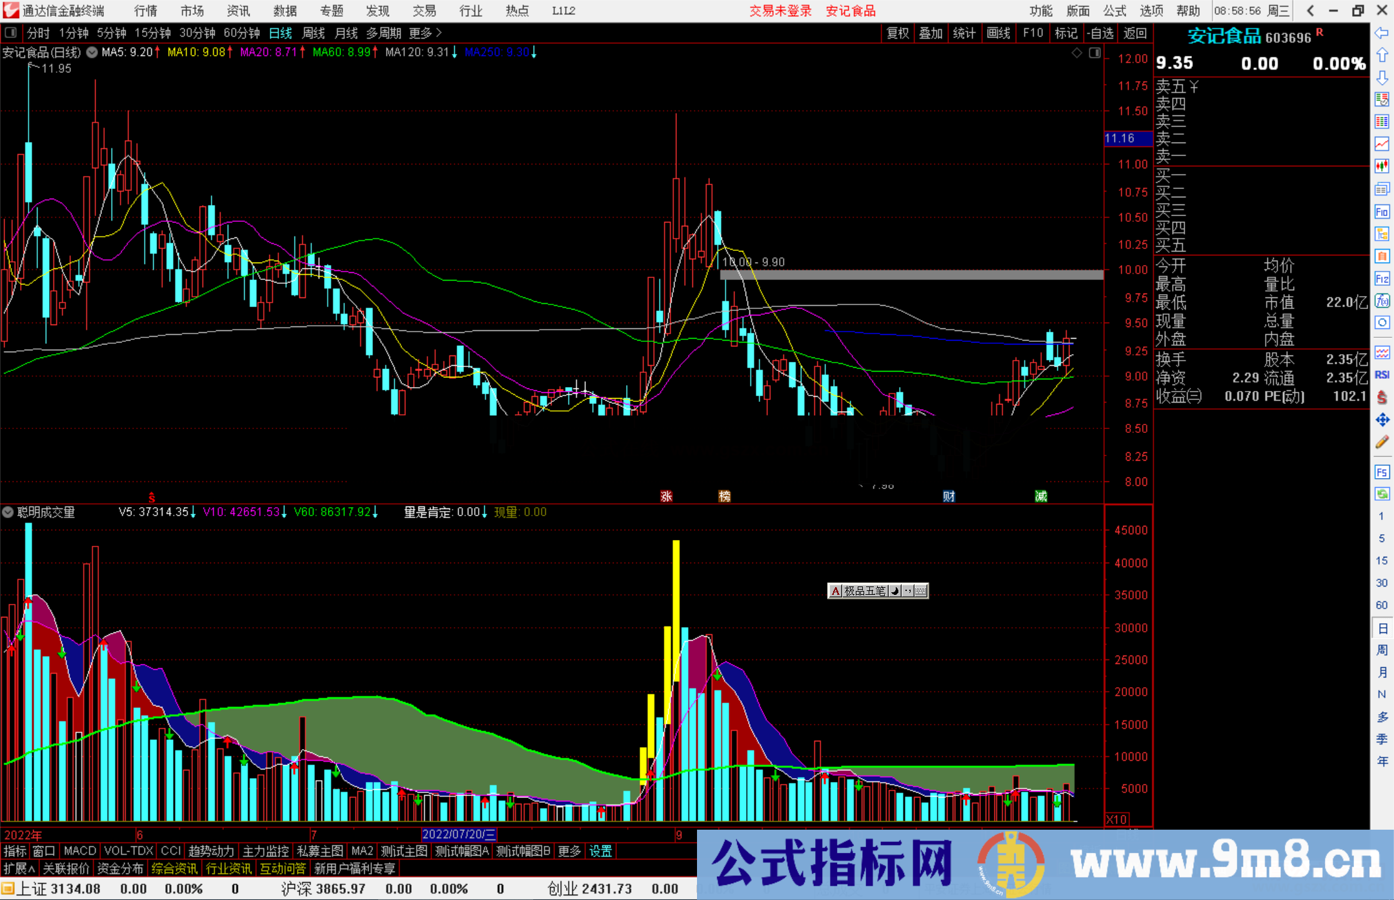The height and width of the screenshot is (900, 1394).
Task: Toggle the diamond marker at chart top-right
Action: (x=1077, y=53)
